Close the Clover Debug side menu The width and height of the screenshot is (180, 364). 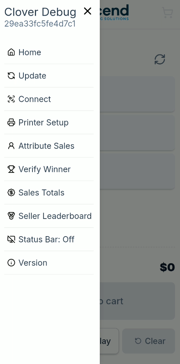88,11
